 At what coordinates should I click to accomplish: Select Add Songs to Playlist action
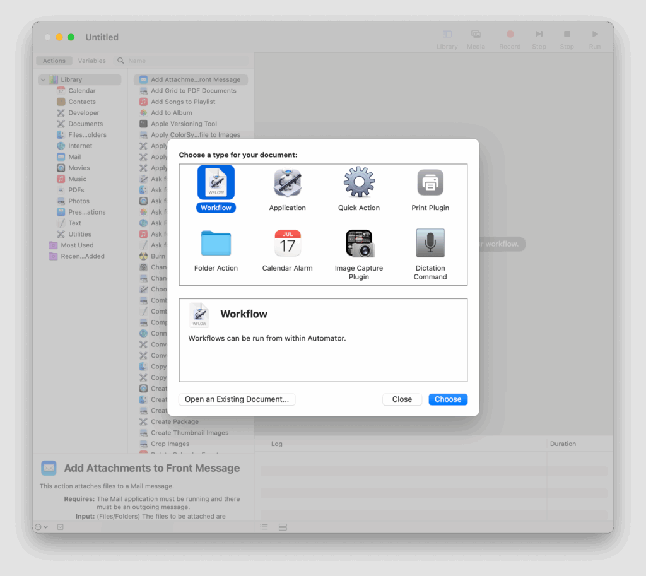tap(191, 102)
